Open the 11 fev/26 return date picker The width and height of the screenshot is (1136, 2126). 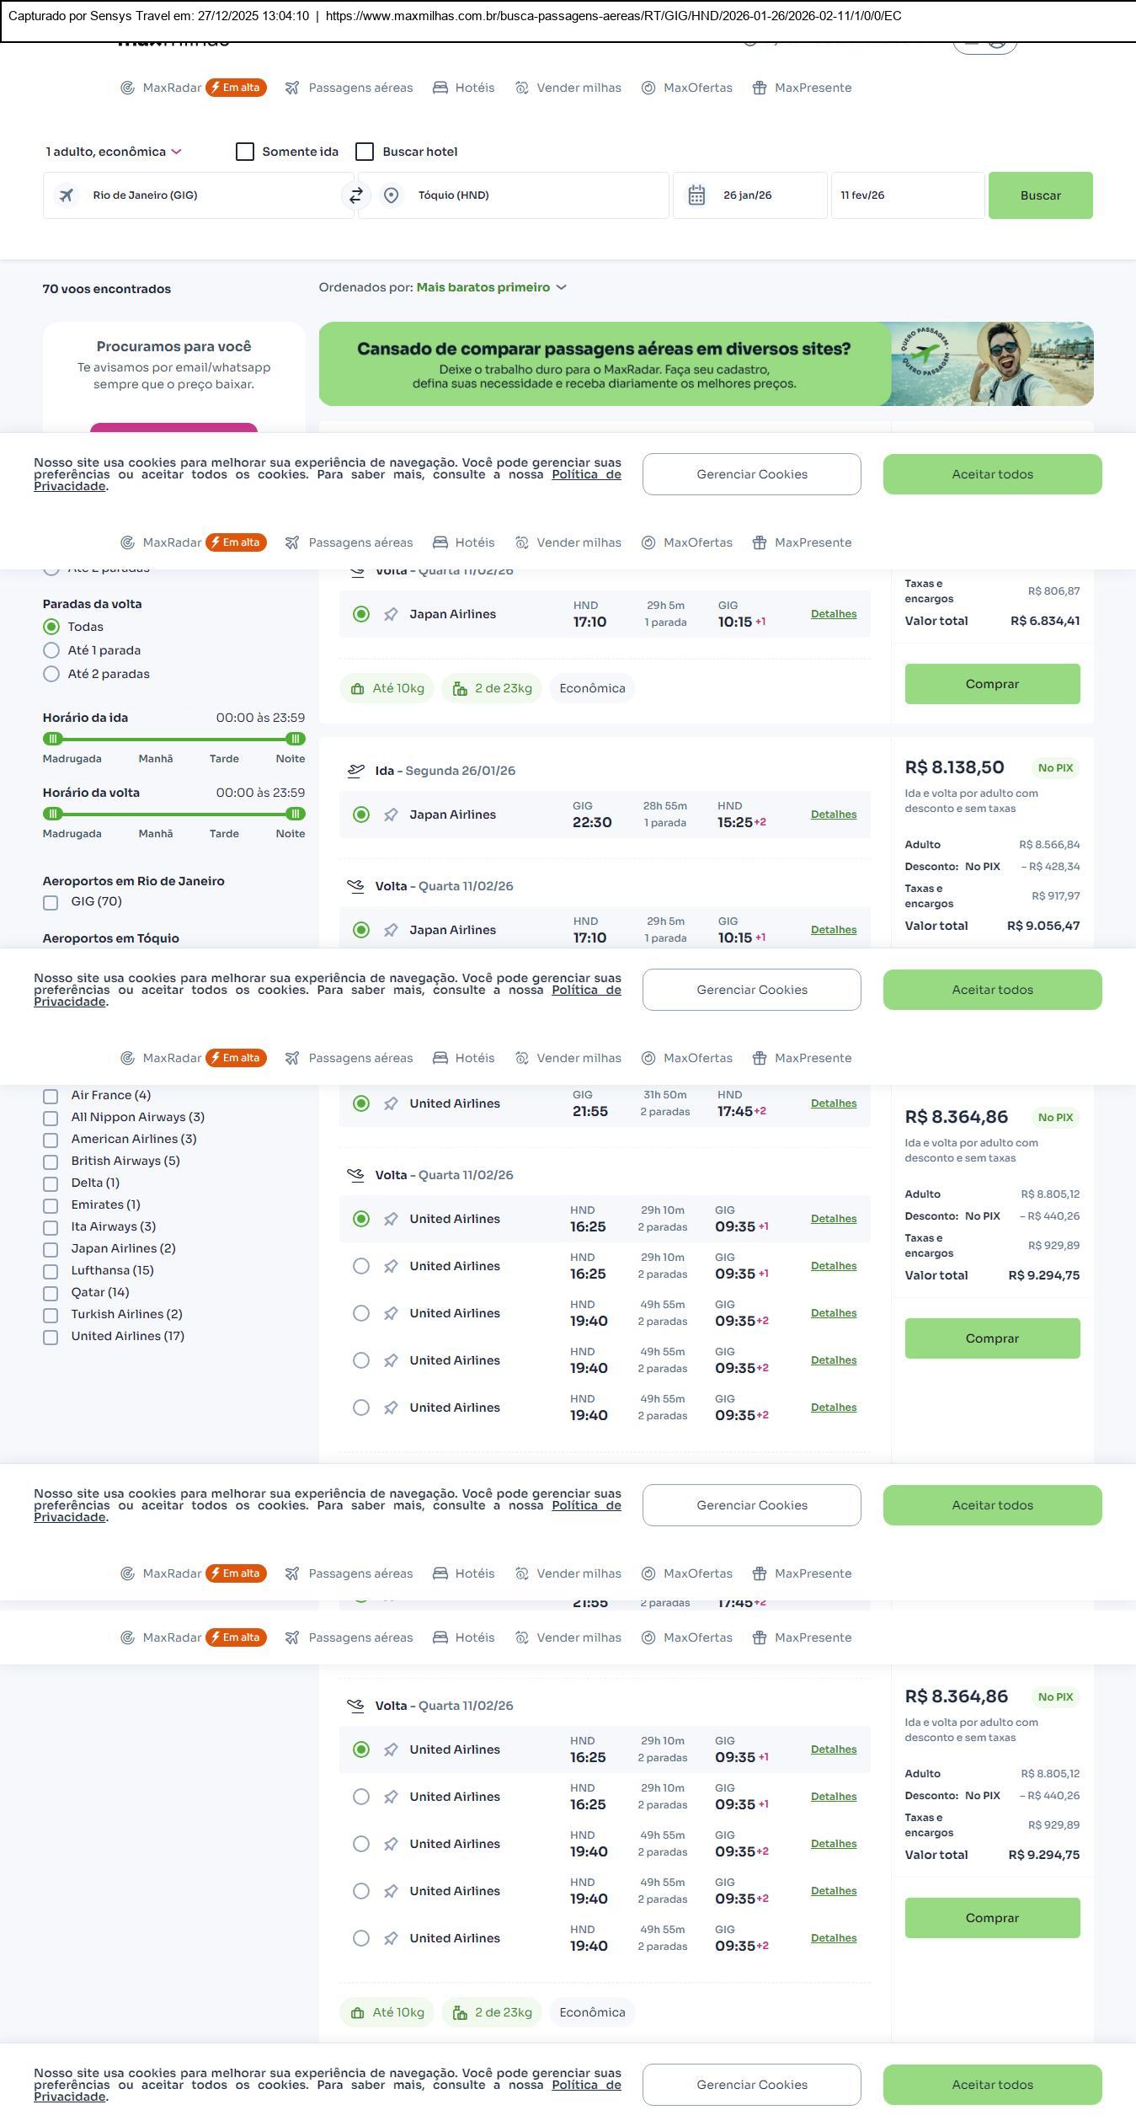(x=907, y=195)
